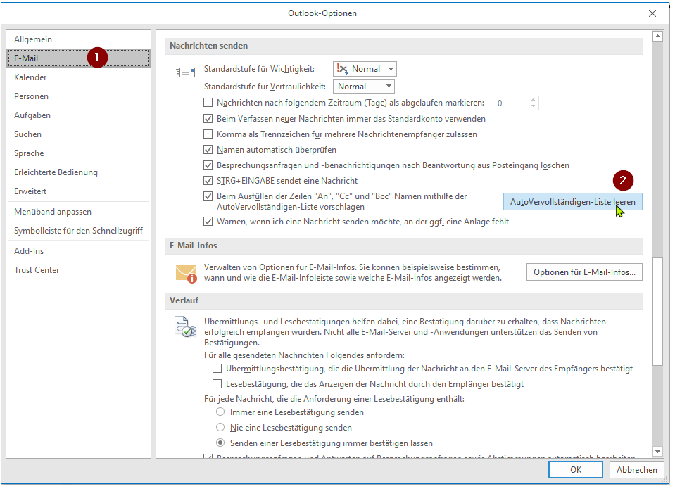Screen dimensions: 694x496
Task: Open the Sprache options category
Action: point(79,153)
